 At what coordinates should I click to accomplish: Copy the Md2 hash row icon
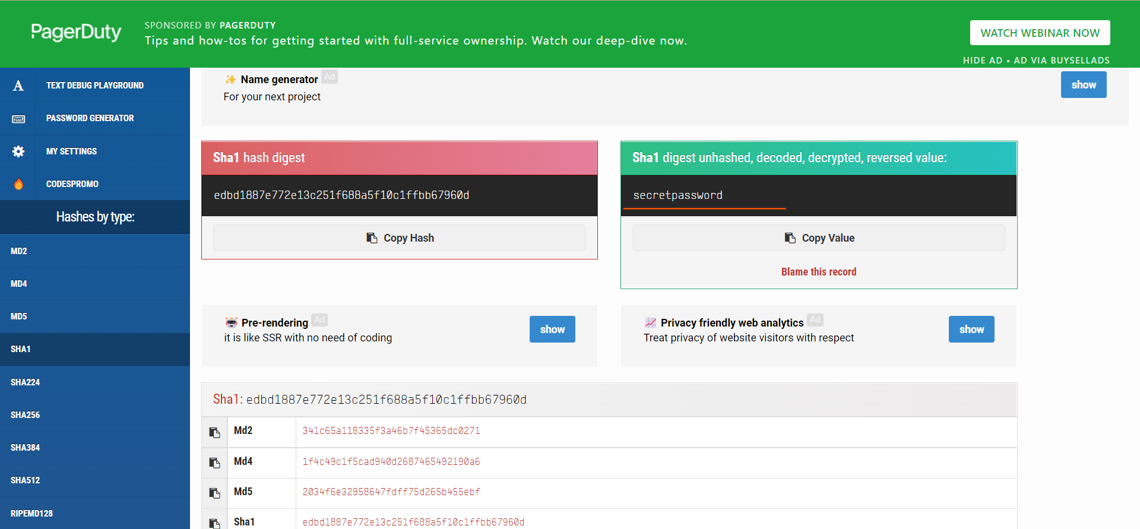click(214, 432)
